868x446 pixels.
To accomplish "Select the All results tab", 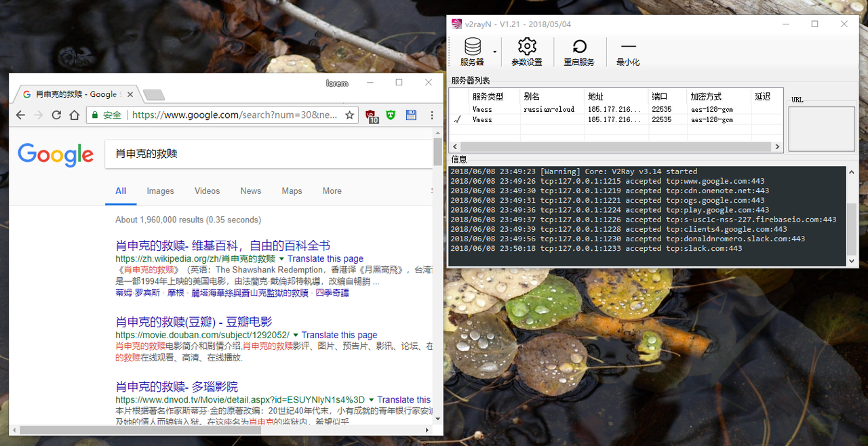I will coord(121,191).
